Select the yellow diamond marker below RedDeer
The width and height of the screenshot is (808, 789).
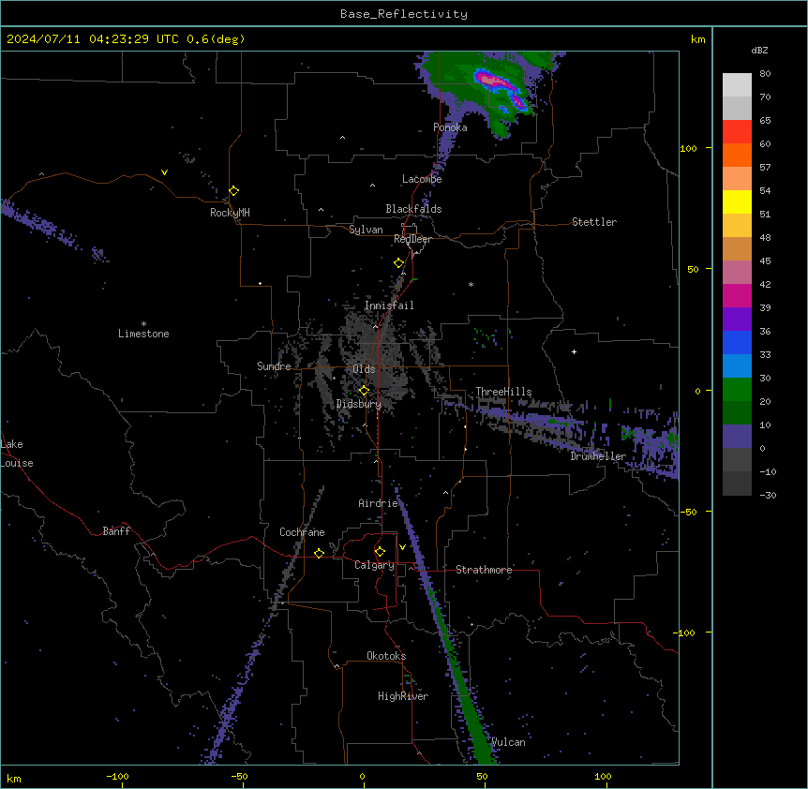pyautogui.click(x=399, y=263)
